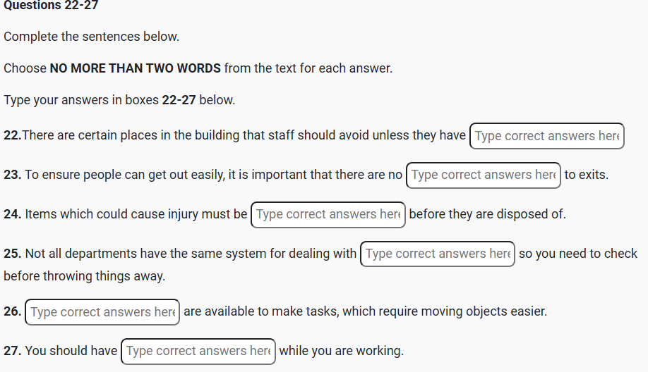The height and width of the screenshot is (372, 648).
Task: Click the bold number "27." label
Action: click(13, 351)
